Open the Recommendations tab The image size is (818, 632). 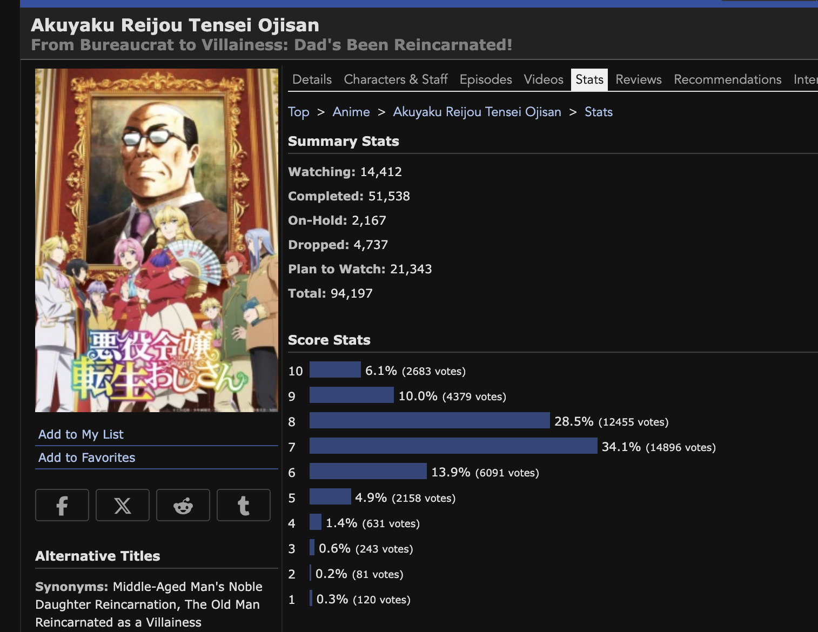[727, 79]
